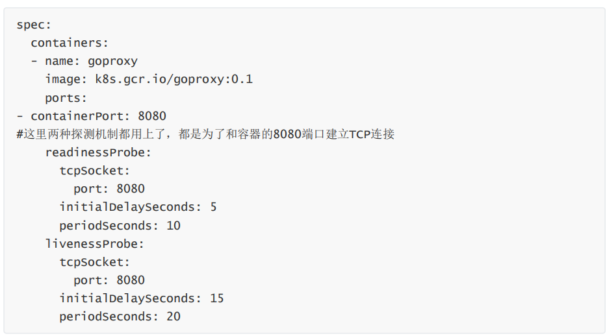
Task: Click the 'image:' key label
Action: (66, 80)
